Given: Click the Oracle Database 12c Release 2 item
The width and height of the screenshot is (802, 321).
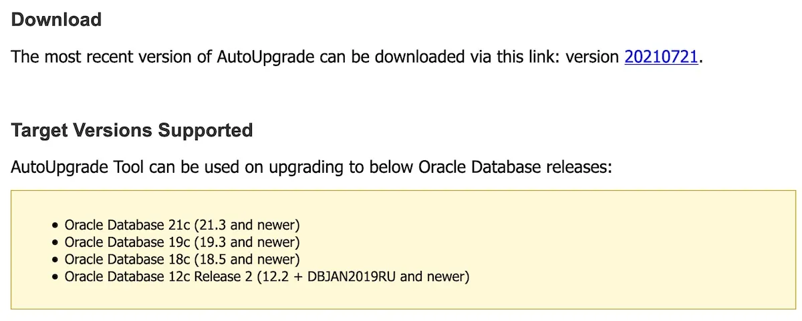Looking at the screenshot, I should [x=159, y=276].
